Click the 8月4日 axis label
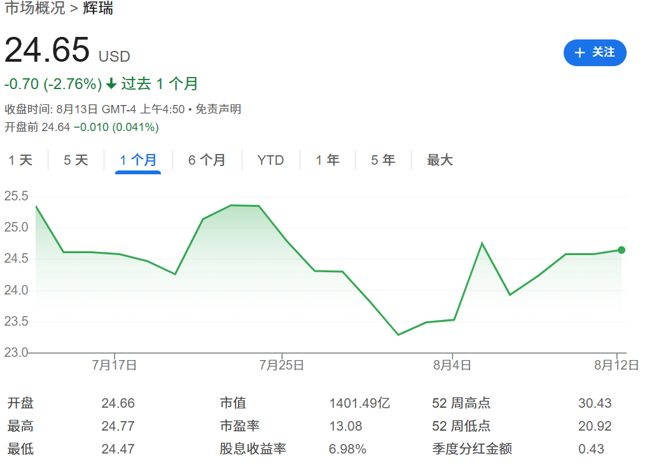The height and width of the screenshot is (465, 647). [452, 365]
